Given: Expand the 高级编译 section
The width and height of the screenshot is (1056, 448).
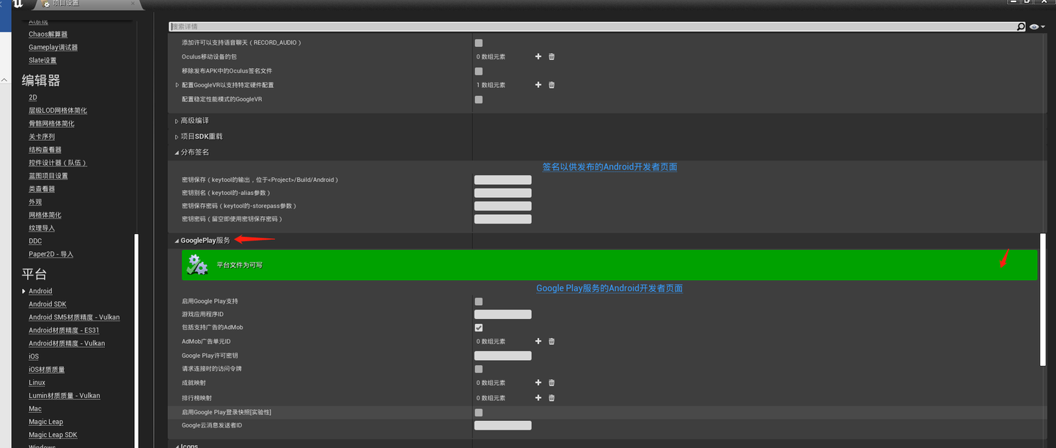Looking at the screenshot, I should (177, 121).
